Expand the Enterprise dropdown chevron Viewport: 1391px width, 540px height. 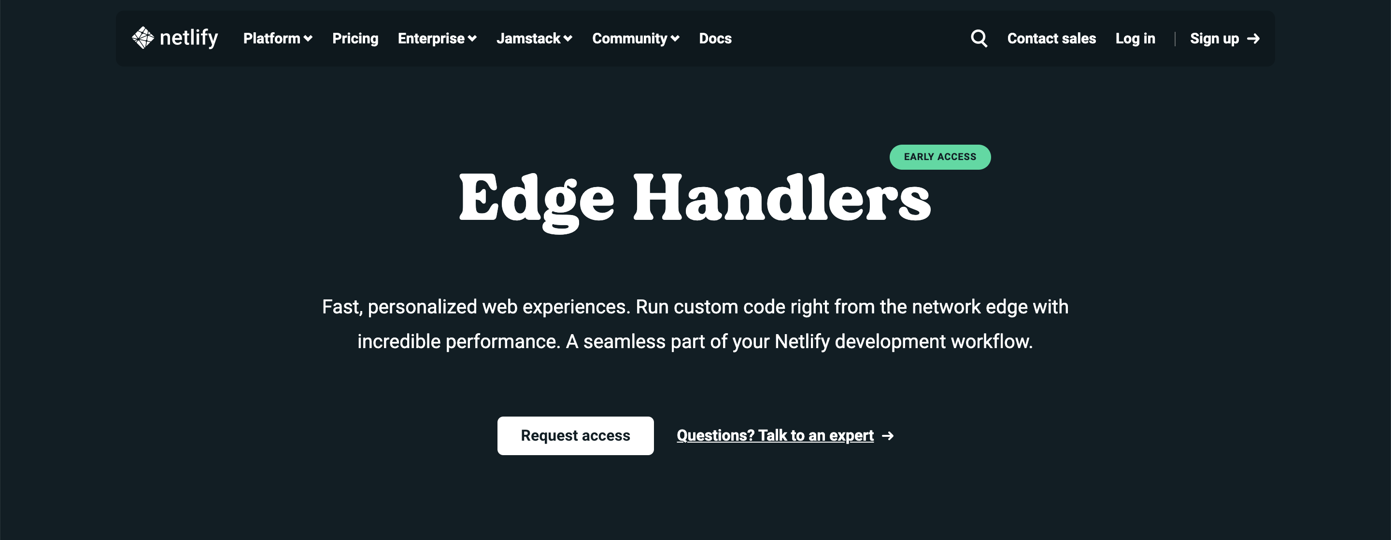click(x=472, y=39)
